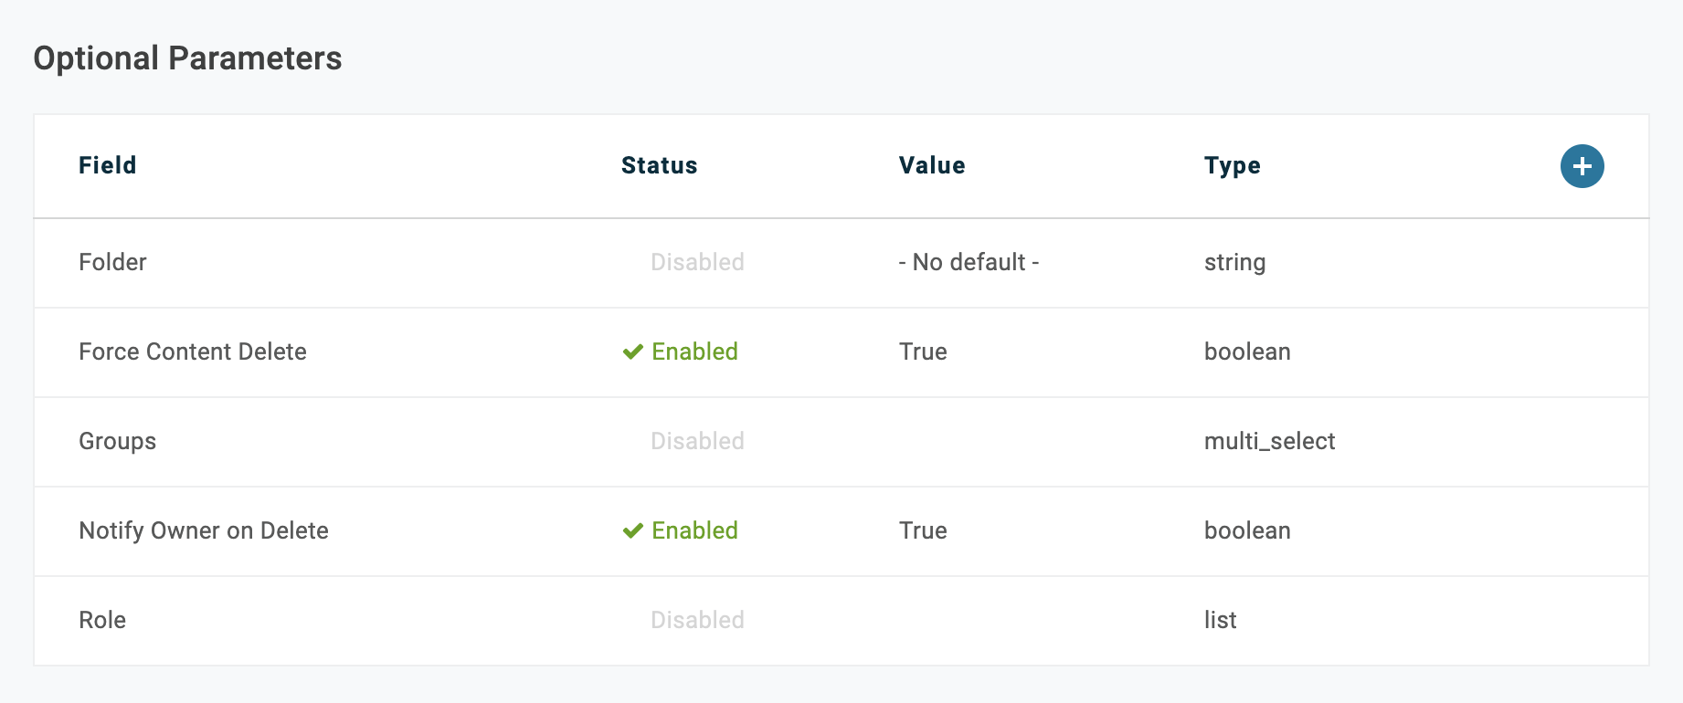The width and height of the screenshot is (1683, 703).
Task: Click the Status column header
Action: (x=660, y=165)
